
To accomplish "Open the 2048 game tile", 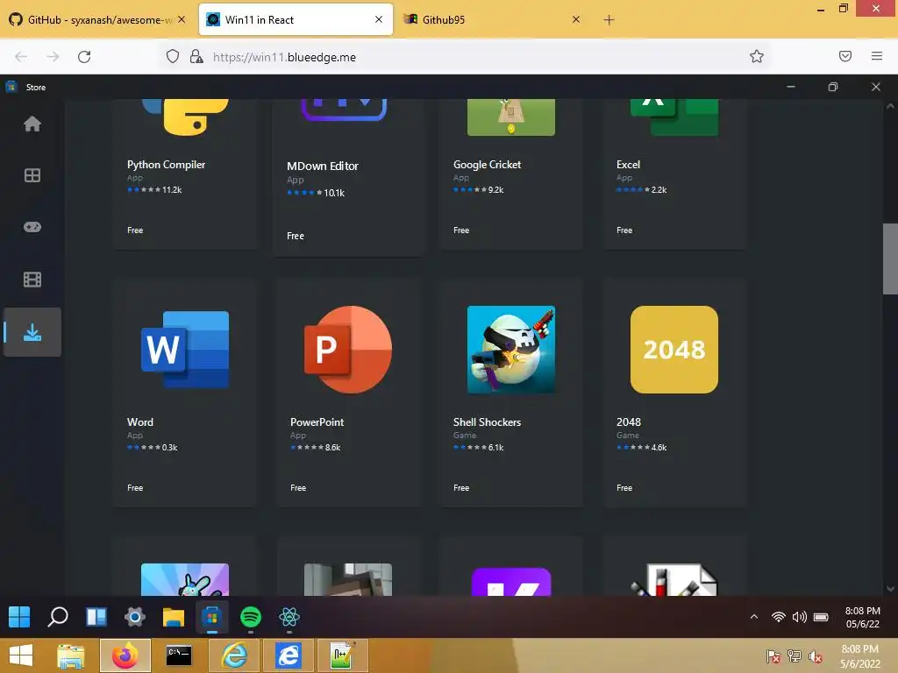I will 674,350.
